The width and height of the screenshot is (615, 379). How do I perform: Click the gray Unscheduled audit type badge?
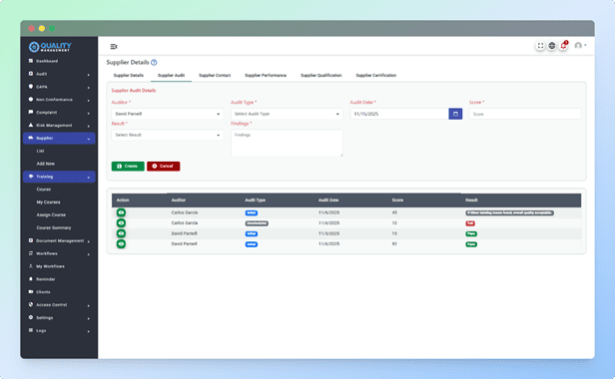click(x=257, y=223)
